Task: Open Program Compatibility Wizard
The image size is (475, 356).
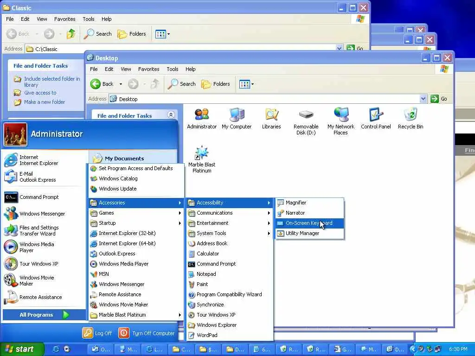Action: click(229, 294)
